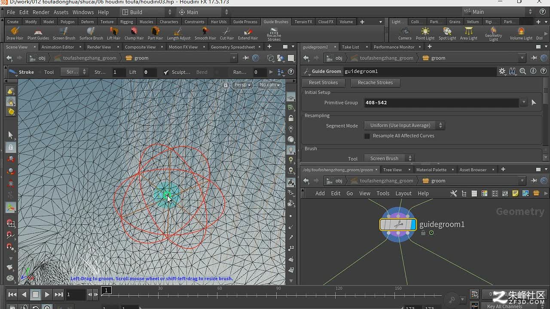The image size is (550, 309).
Task: Select the Draw Hair shelf tool
Action: (15, 33)
